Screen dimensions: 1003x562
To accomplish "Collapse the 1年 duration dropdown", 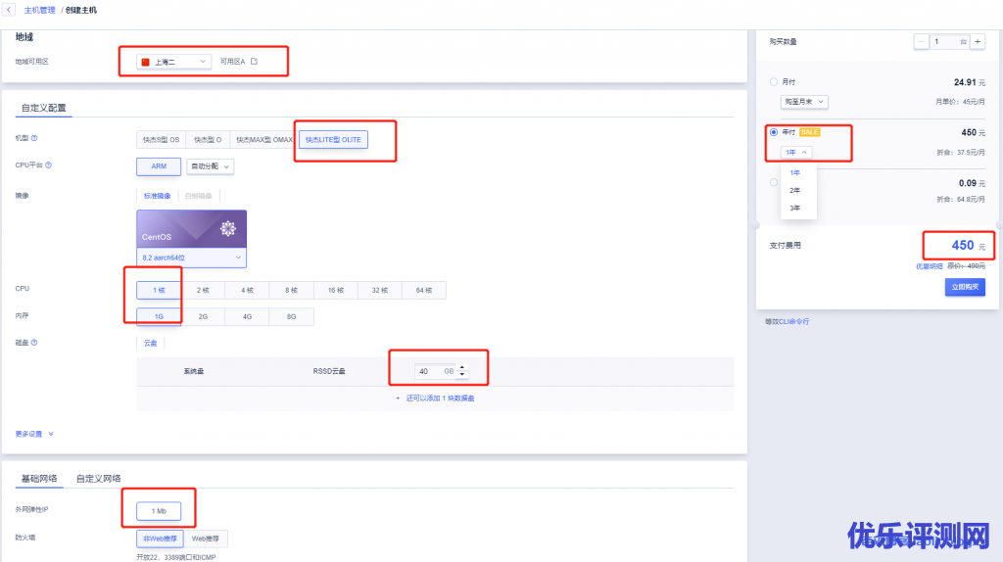I will pos(796,152).
